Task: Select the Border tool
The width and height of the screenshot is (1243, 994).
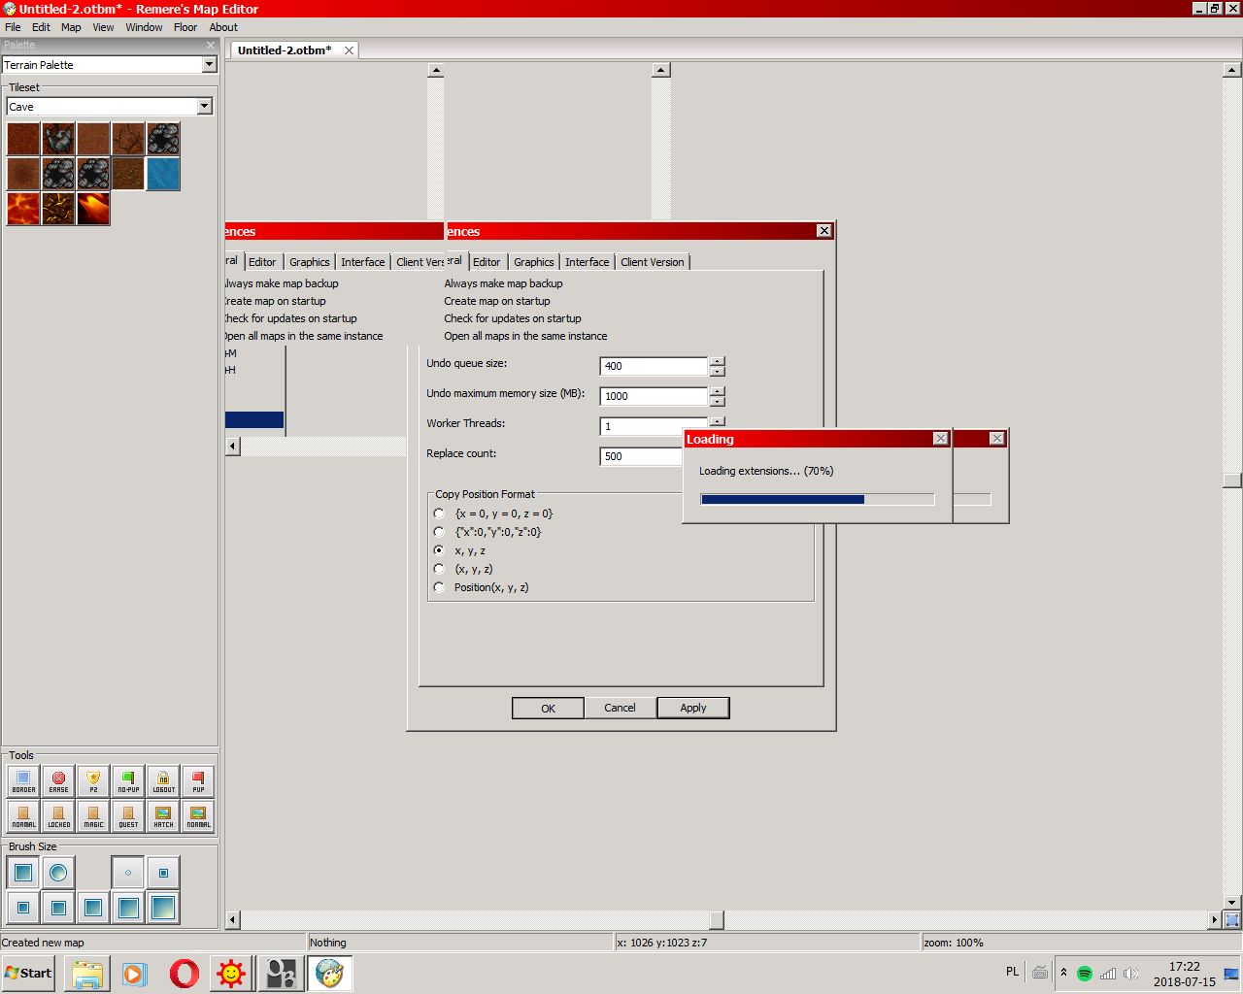Action: [23, 781]
